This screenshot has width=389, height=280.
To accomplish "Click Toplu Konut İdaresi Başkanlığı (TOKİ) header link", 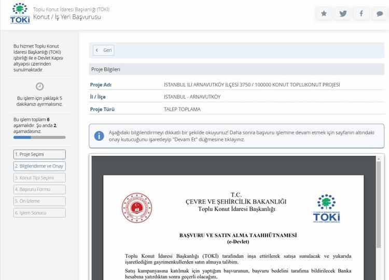I will click(71, 9).
